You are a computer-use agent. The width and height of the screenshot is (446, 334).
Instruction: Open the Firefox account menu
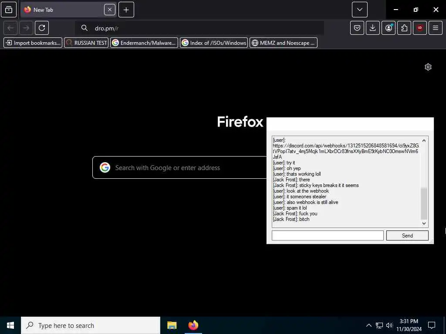[388, 28]
